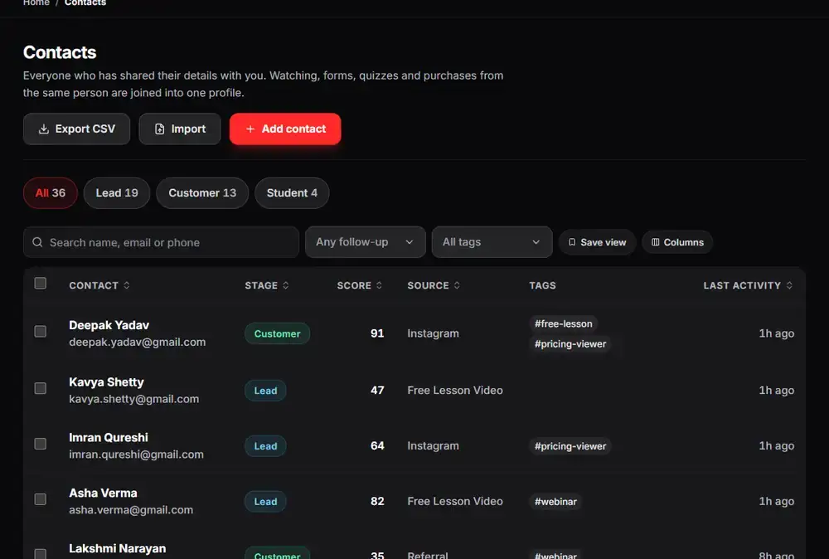This screenshot has height=559, width=829.
Task: Click 1h ago in Kavya Shetty row
Action: 777,391
